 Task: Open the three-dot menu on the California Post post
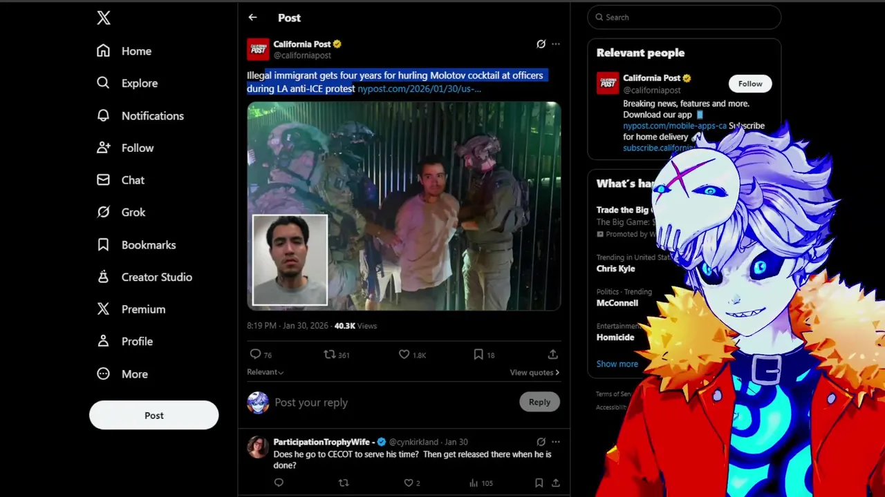coord(556,44)
